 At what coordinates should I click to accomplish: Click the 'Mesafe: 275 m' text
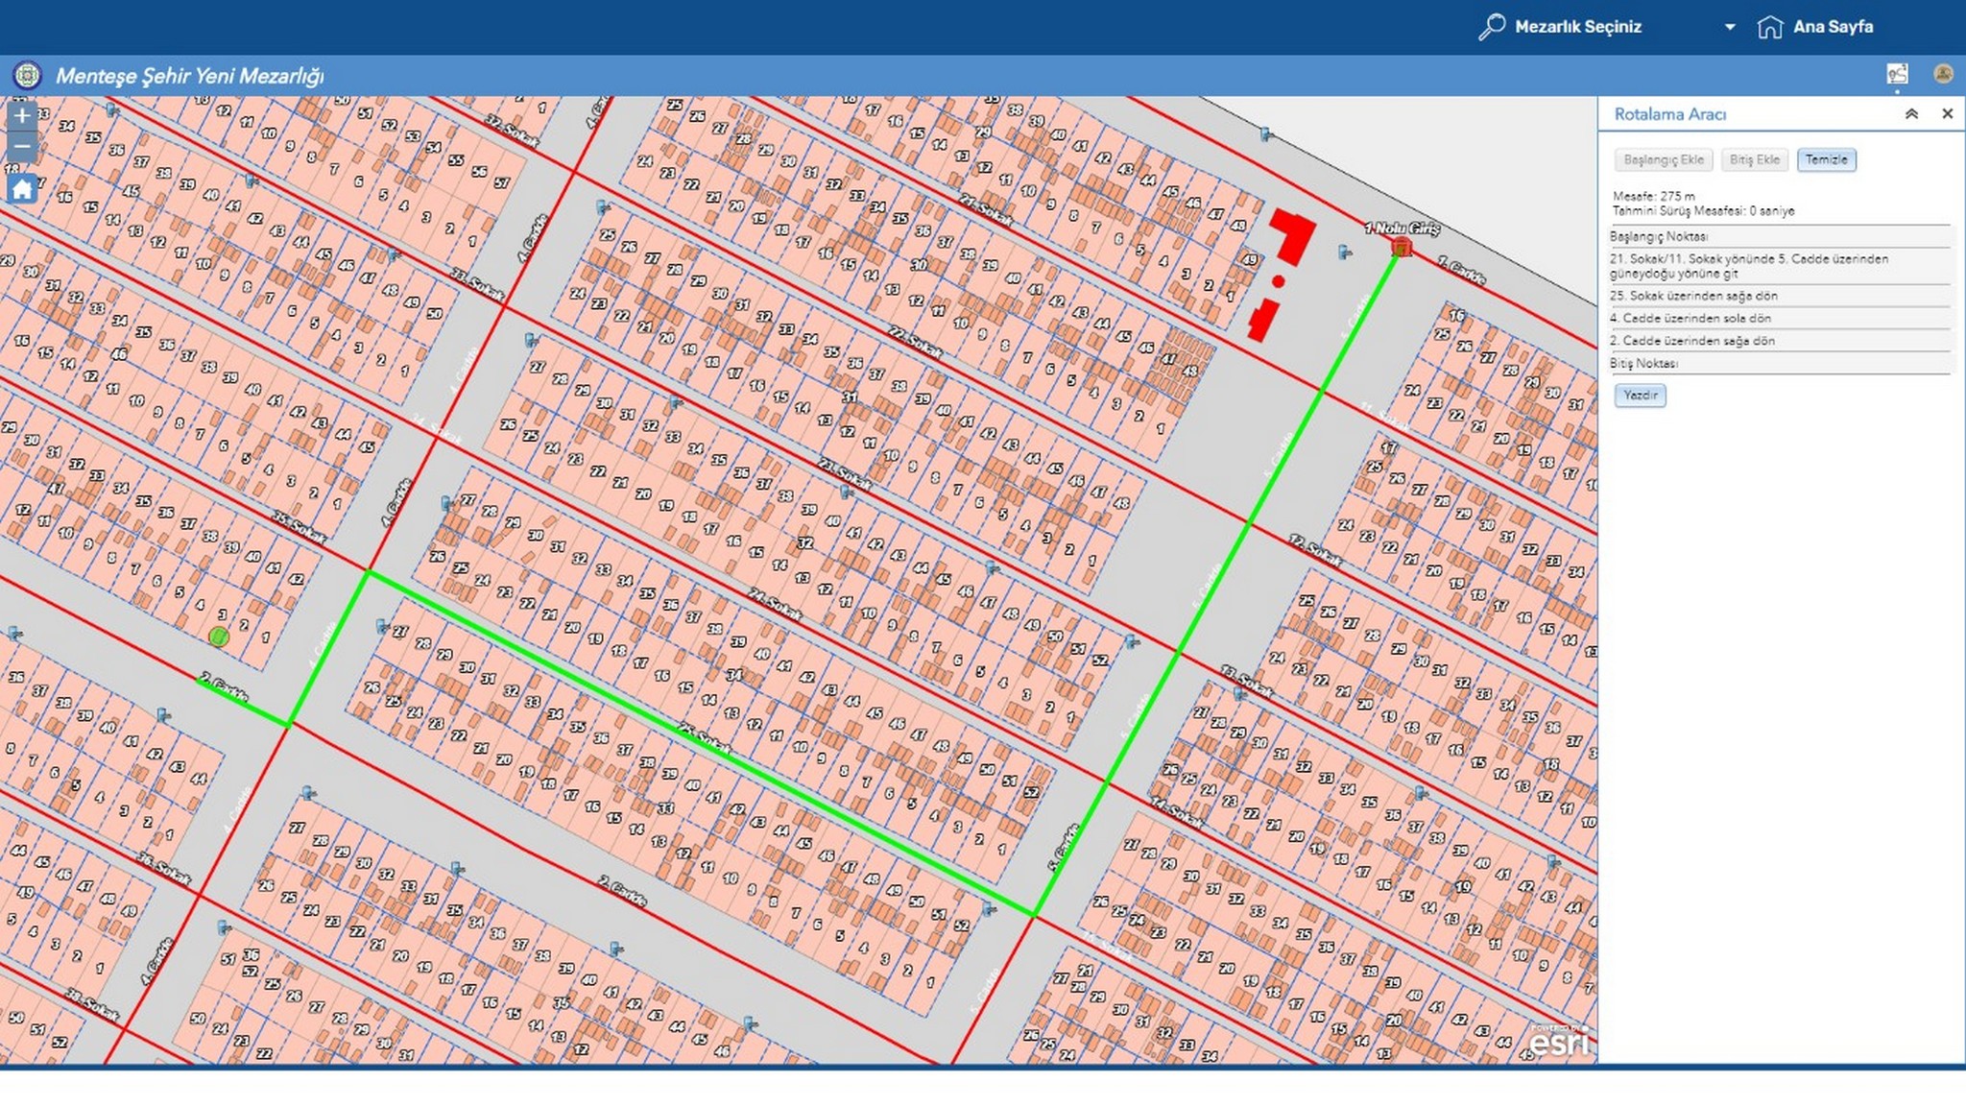click(1654, 196)
